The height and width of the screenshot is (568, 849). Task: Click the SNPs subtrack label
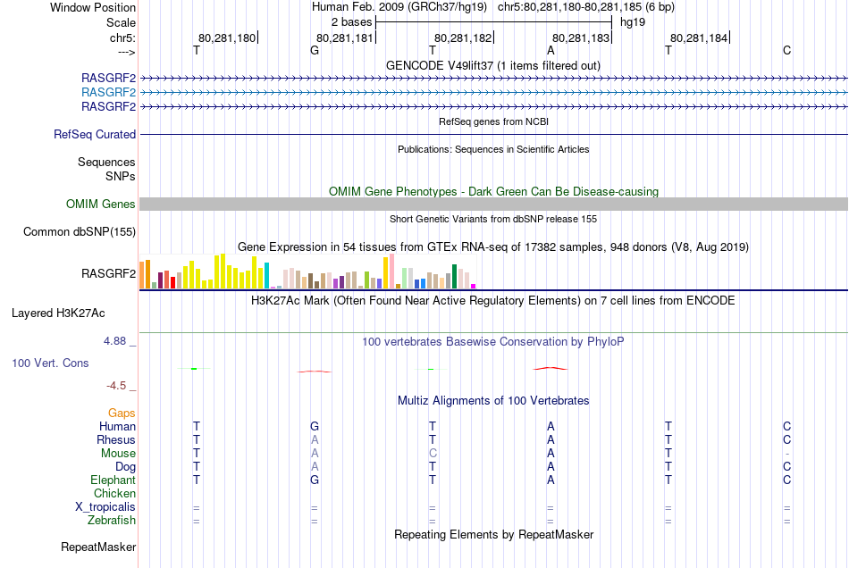click(x=121, y=176)
